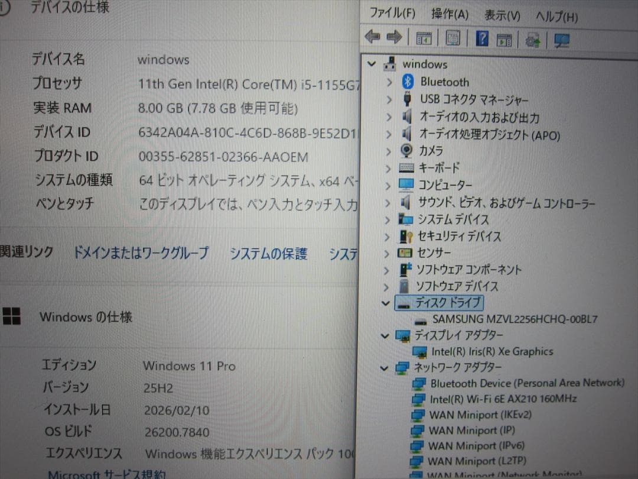Screen dimensions: 638x479
Task: Open ドメインまたはワークグループ link
Action: click(141, 253)
